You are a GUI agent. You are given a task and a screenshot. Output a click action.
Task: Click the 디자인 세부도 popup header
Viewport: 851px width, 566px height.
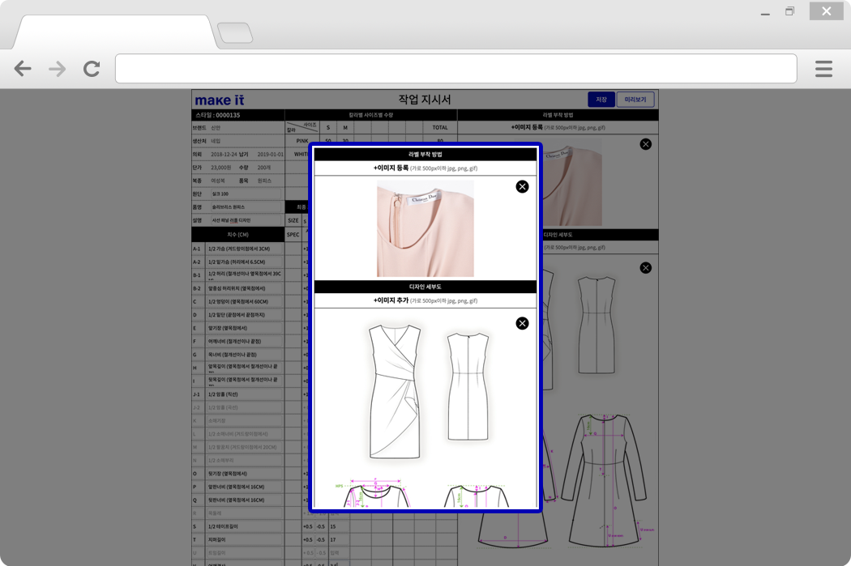[x=425, y=287]
